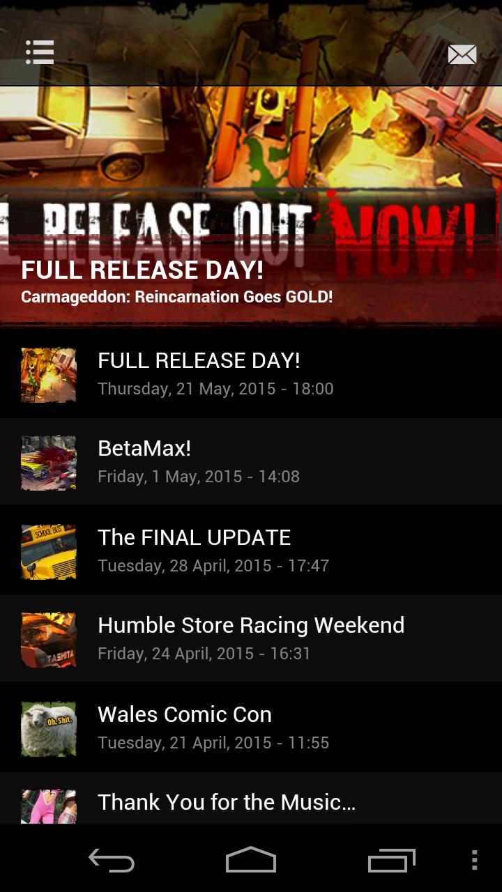Tap the RELEASE OUT NOW! banner image
This screenshot has height=892, width=502.
(251, 206)
